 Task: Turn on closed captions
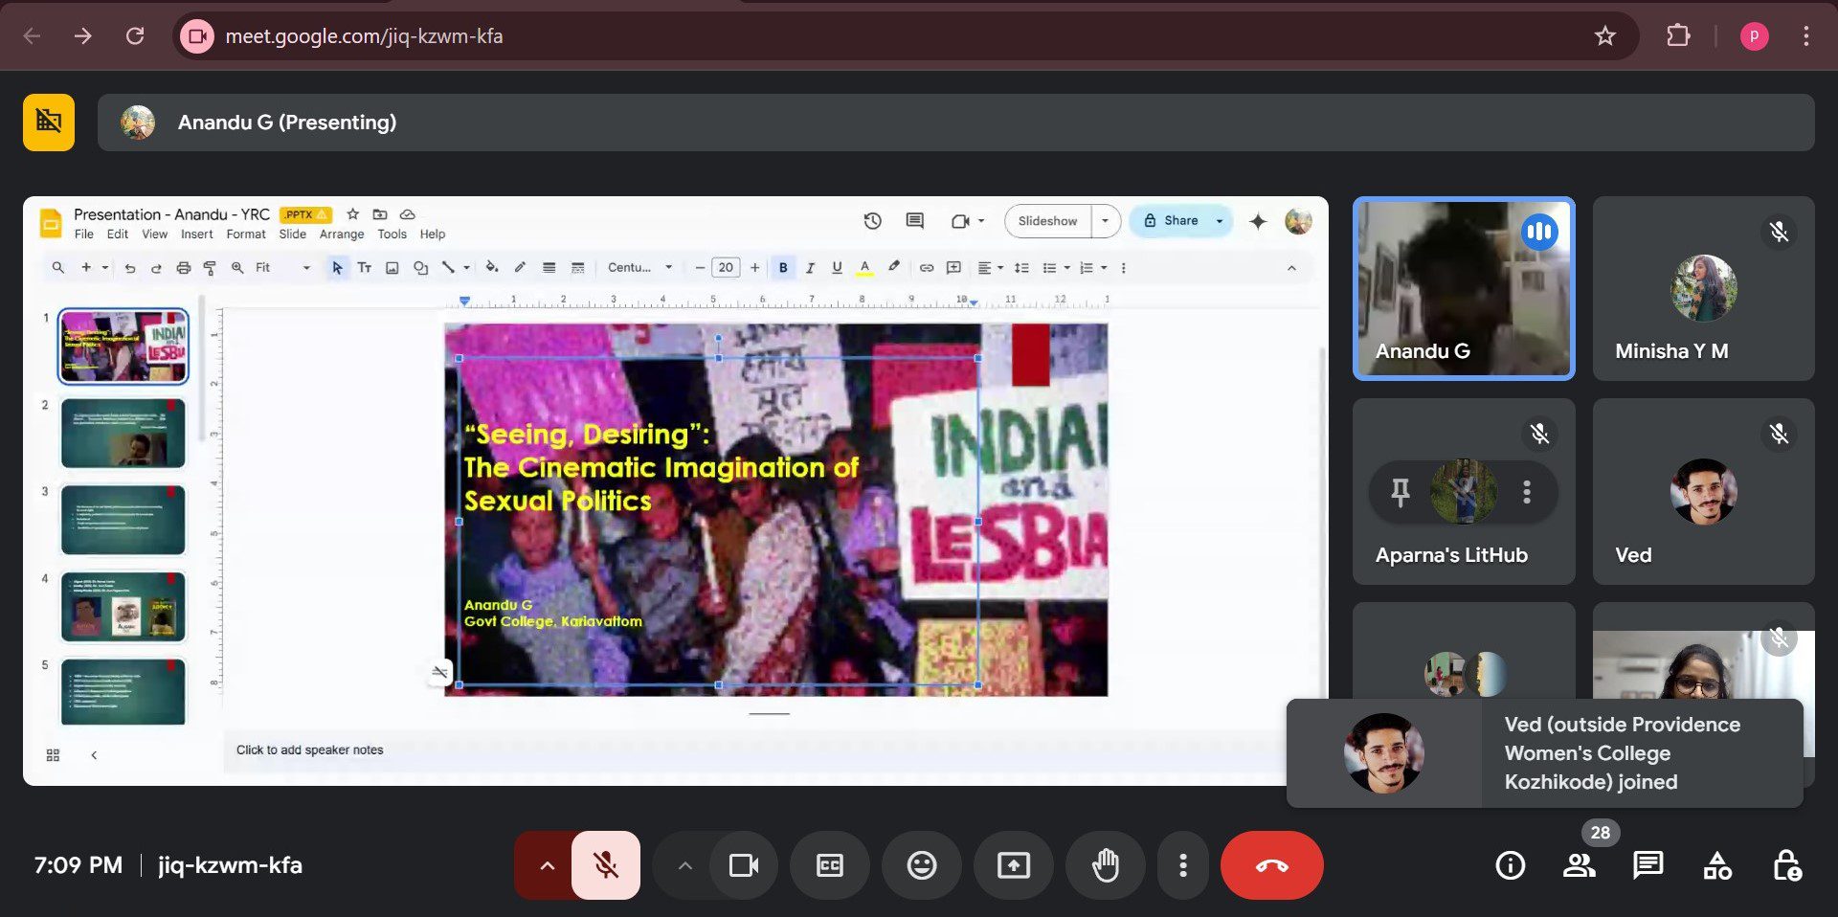[x=829, y=865]
